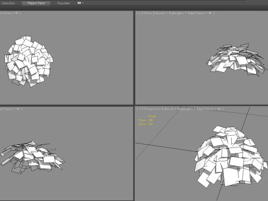
Task: Open Front viewport Smooth + Highlights shading menu
Action: [x=170, y=13]
